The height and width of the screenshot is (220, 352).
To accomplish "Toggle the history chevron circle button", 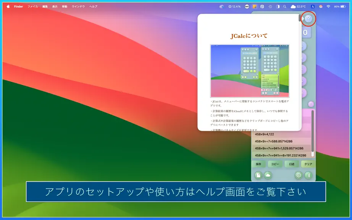I will coord(311,104).
